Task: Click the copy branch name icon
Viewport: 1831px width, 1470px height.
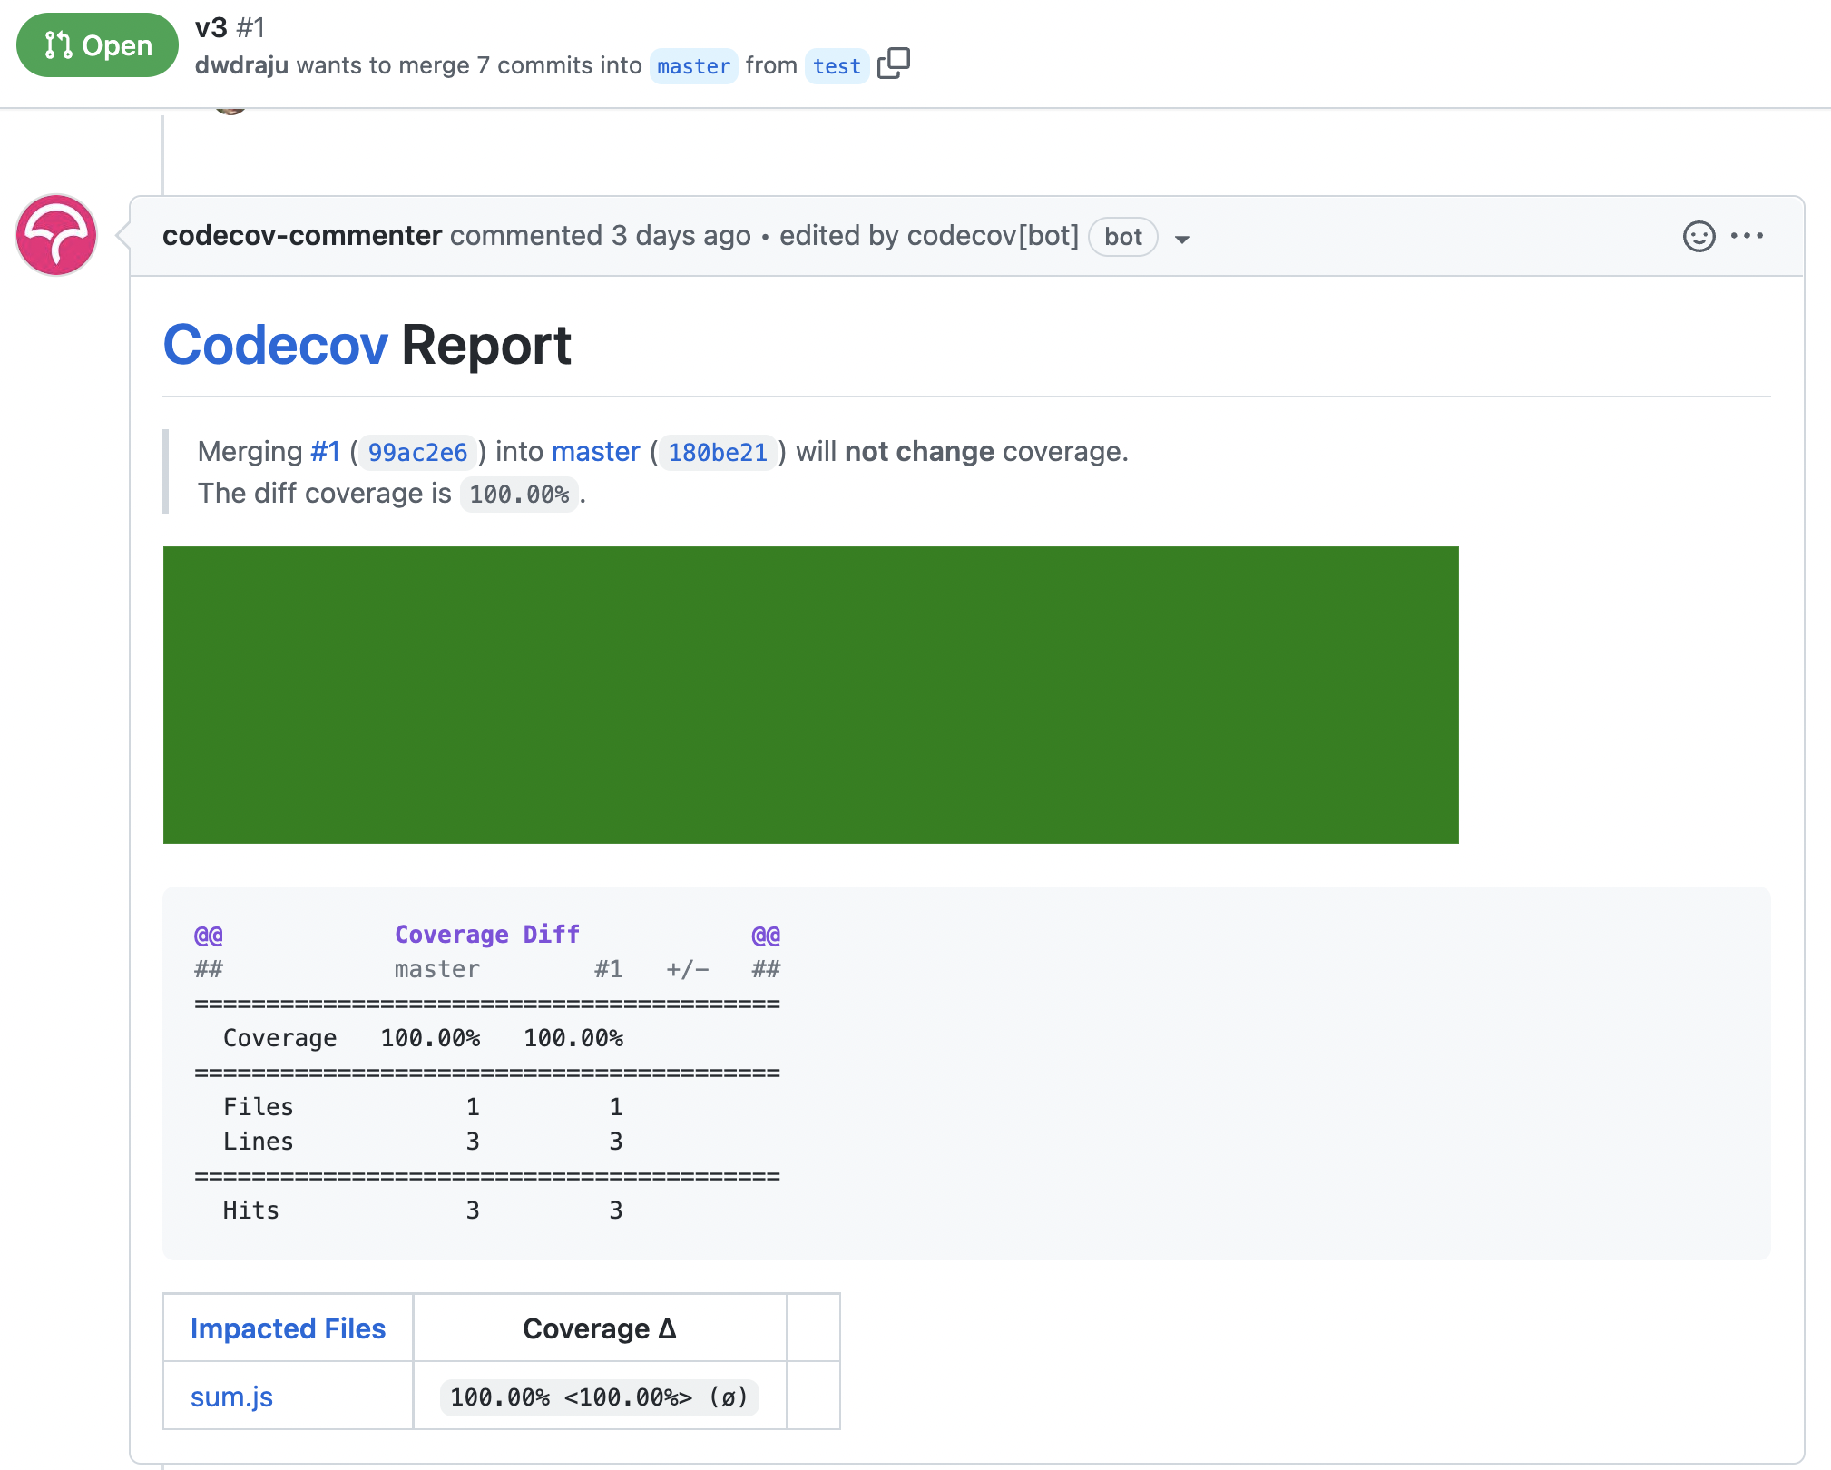Action: [x=894, y=64]
